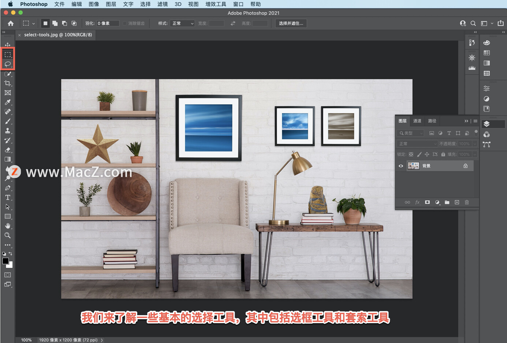Open the 选择 menu
Image resolution: width=507 pixels, height=343 pixels.
point(145,4)
